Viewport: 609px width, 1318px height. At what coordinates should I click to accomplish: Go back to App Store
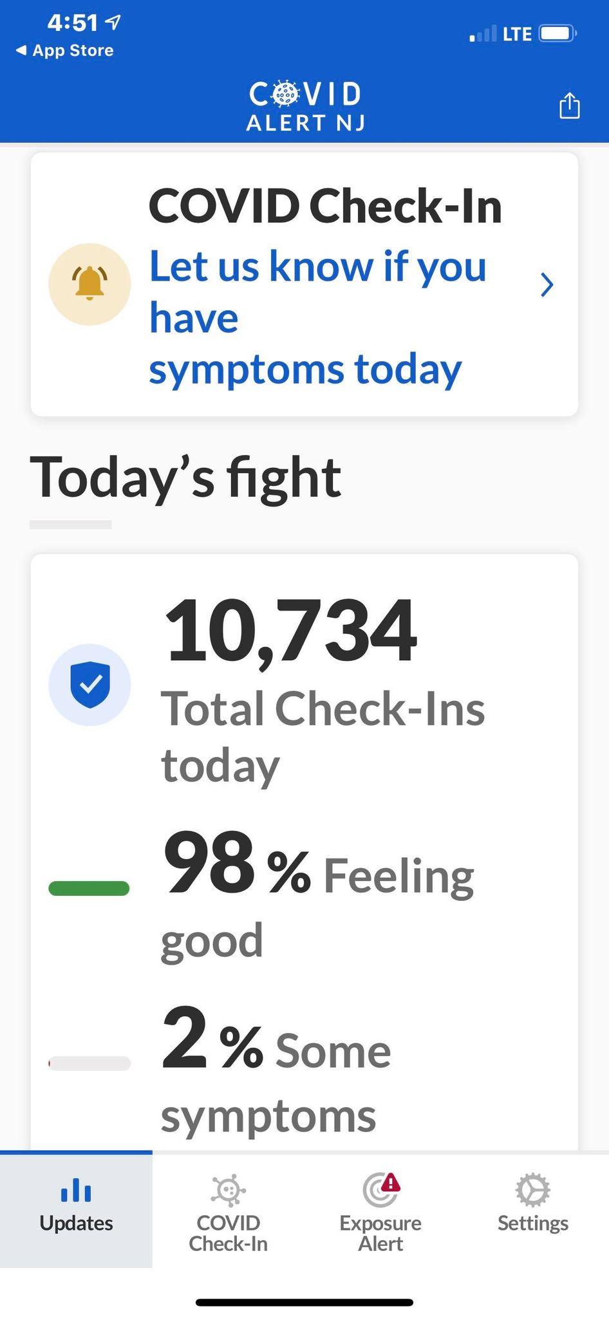pyautogui.click(x=64, y=50)
